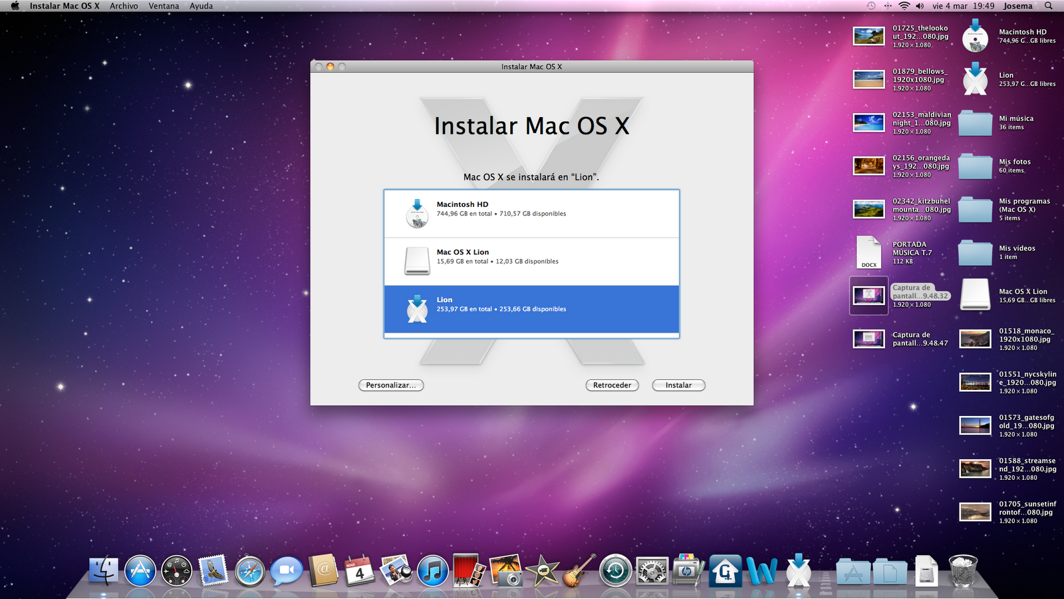Click the date and time in menu bar
Image resolution: width=1064 pixels, height=599 pixels.
pos(963,6)
